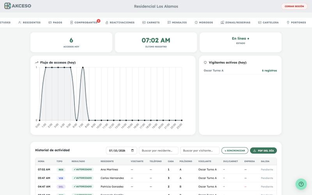This screenshot has width=312, height=195.
Task: Click the AKCESO logo icon
Action: click(7, 6)
